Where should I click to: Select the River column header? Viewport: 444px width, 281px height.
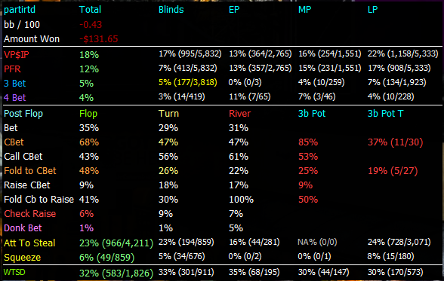(239, 114)
